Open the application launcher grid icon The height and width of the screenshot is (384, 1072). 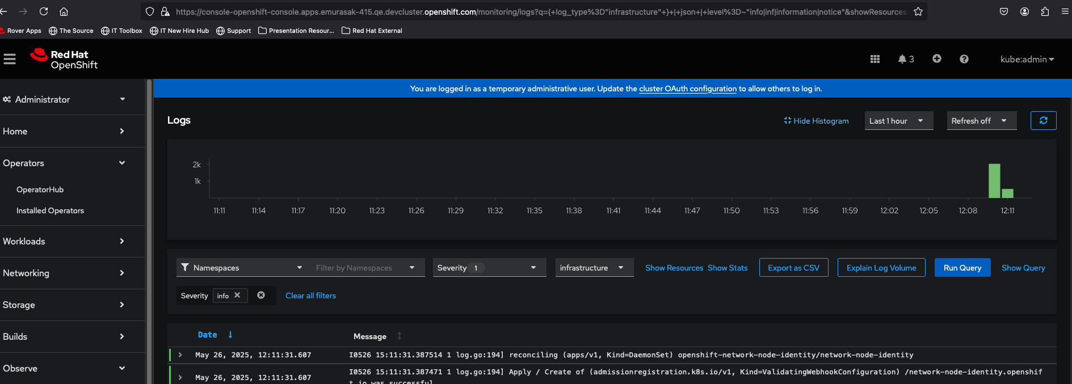coord(875,59)
